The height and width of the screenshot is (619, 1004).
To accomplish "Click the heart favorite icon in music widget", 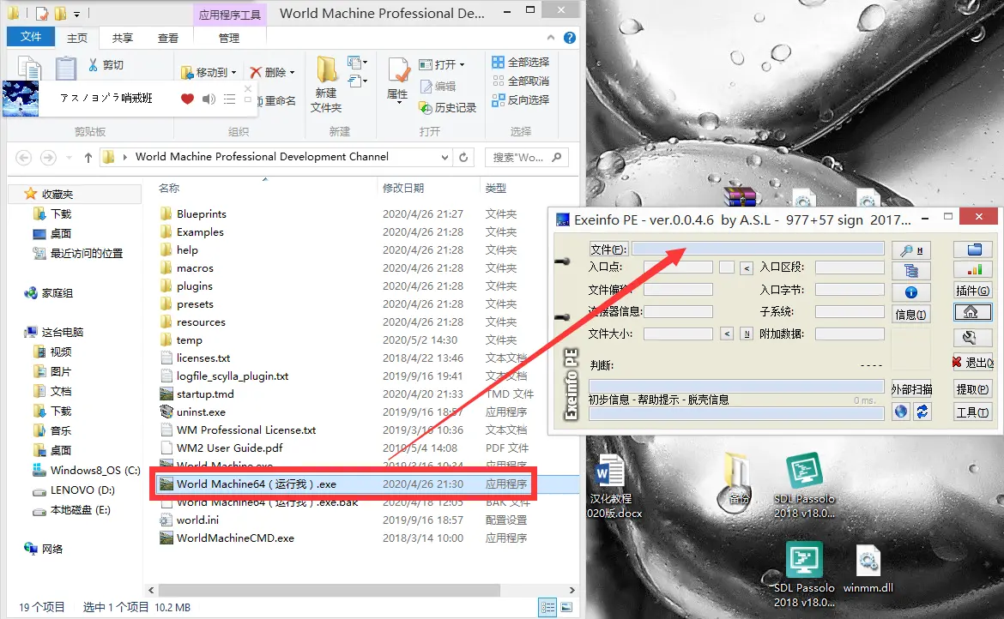I will (187, 99).
